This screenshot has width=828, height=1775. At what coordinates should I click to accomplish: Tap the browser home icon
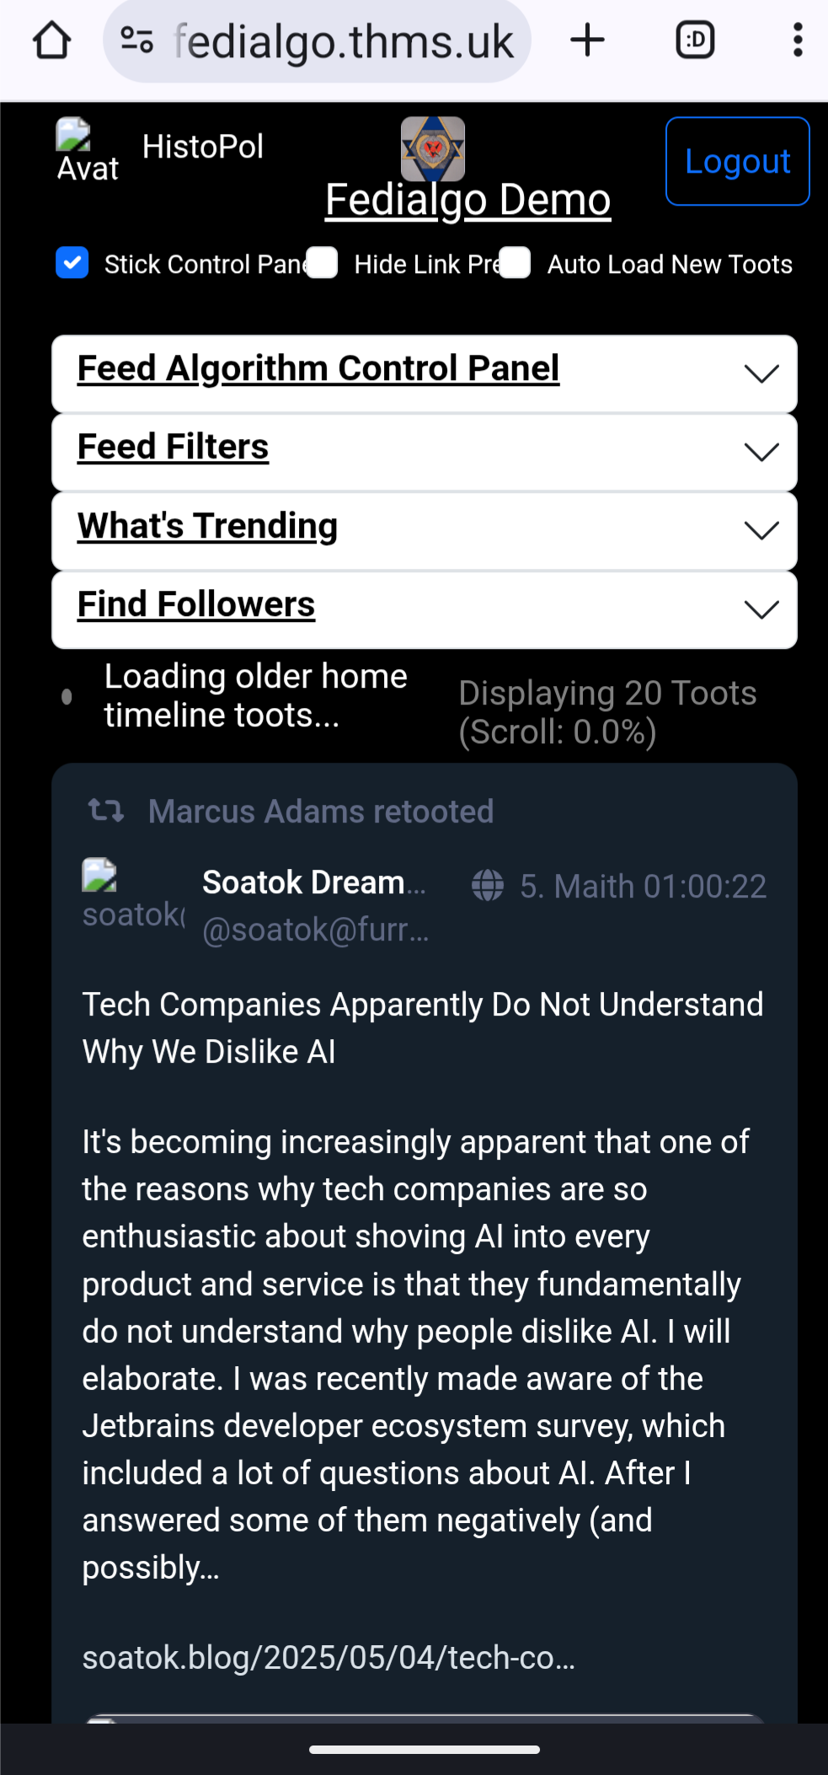tap(51, 40)
